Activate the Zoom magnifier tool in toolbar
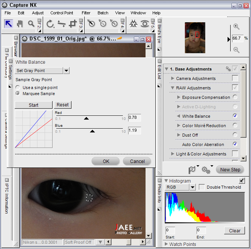The height and width of the screenshot is (249, 251). 31,24
